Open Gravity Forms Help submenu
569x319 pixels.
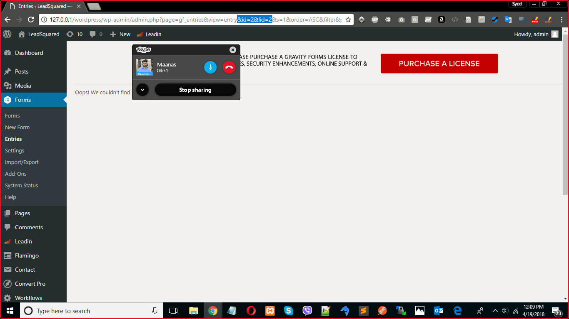tap(10, 197)
